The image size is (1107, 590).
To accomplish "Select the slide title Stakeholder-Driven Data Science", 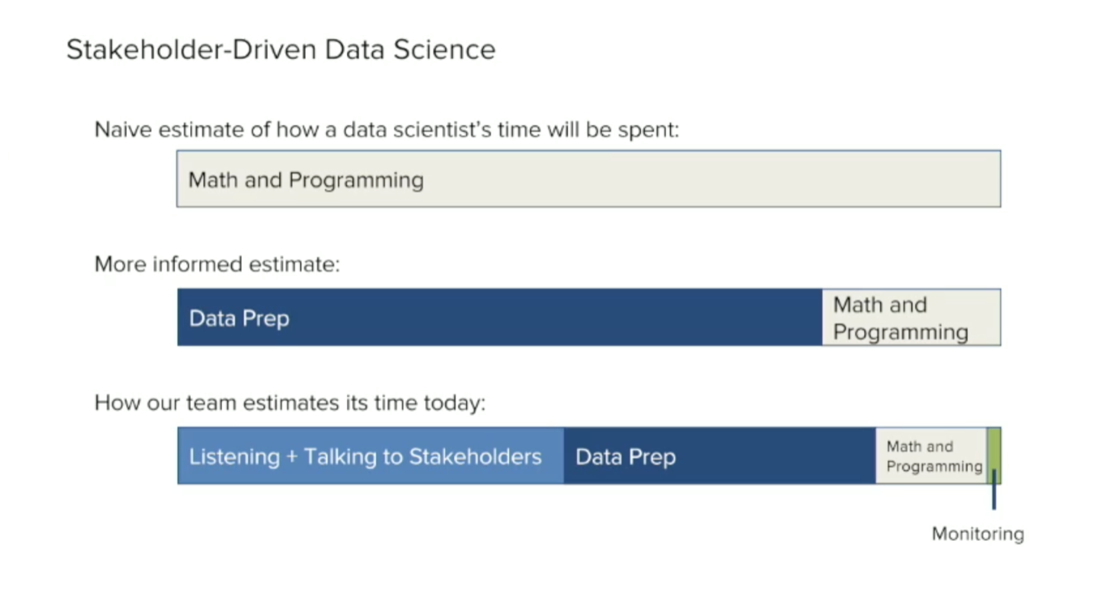I will point(281,50).
